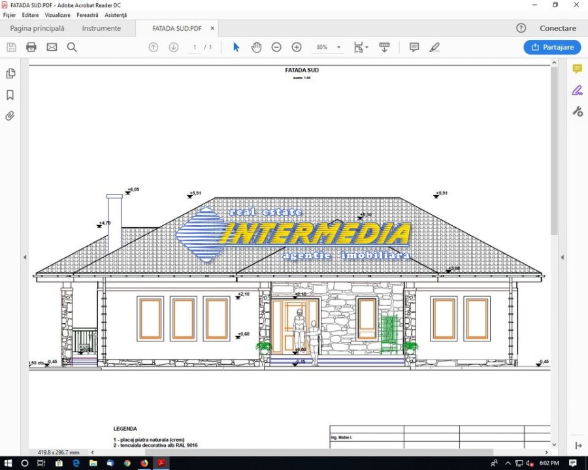Screen dimensions: 588x470
Task: Open the Help question mark icon
Action: pyautogui.click(x=521, y=28)
